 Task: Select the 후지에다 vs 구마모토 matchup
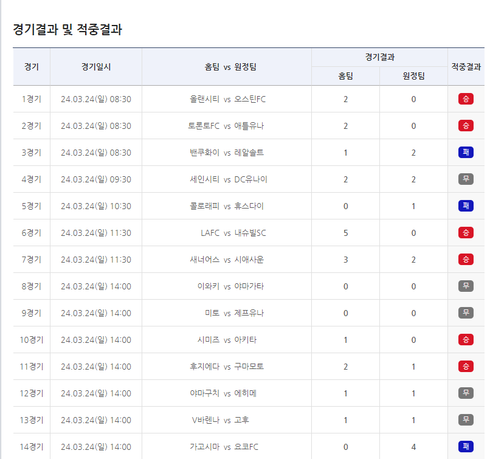227,366
